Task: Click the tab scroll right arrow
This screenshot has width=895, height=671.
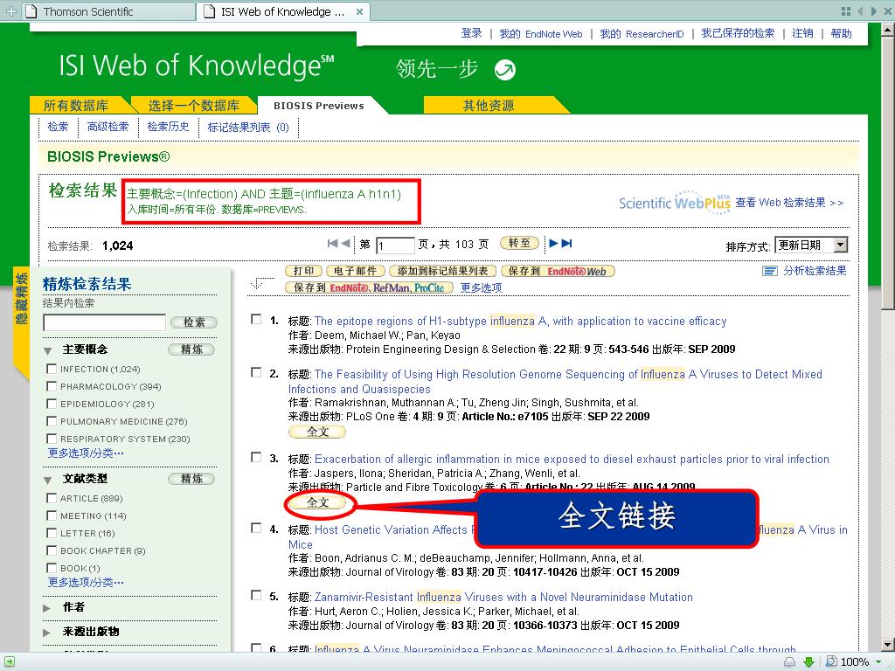Action: [873, 10]
